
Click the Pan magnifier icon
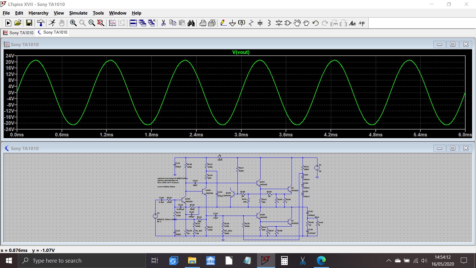coord(82,23)
